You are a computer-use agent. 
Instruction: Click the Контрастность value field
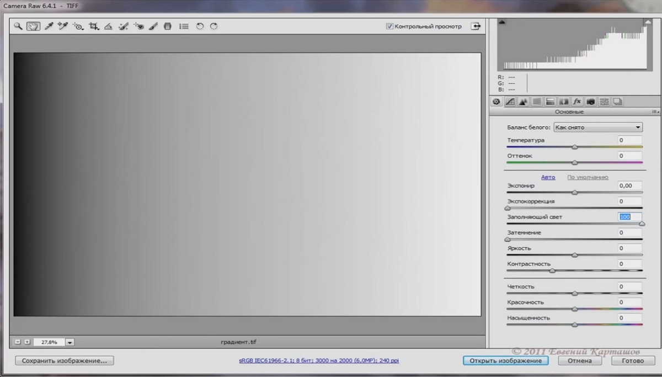coord(629,264)
